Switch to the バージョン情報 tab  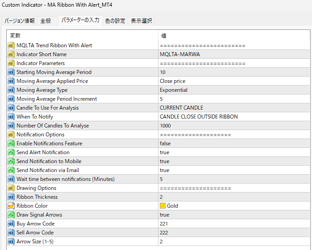[x=20, y=21]
